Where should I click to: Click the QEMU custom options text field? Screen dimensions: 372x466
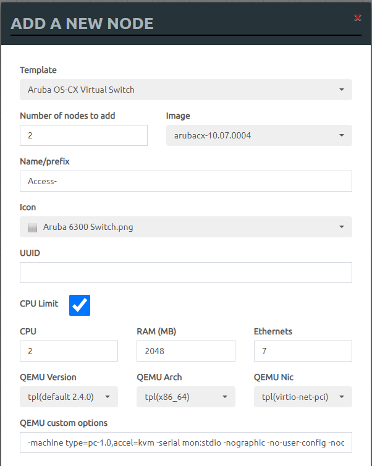(x=185, y=443)
